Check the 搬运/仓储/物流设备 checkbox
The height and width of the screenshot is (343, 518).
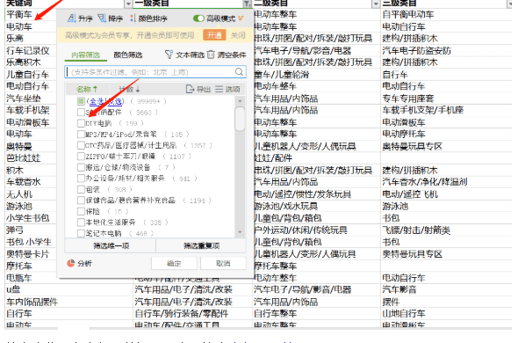coord(81,167)
